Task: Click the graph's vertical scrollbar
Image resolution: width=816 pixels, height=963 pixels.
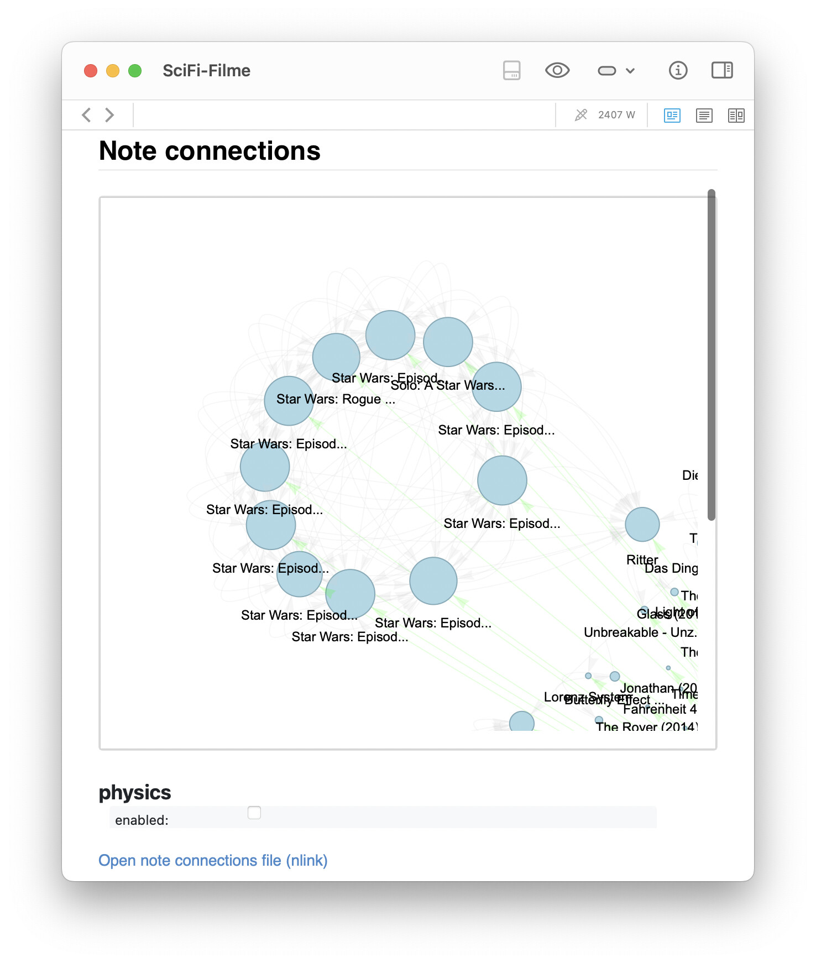Action: coord(712,354)
